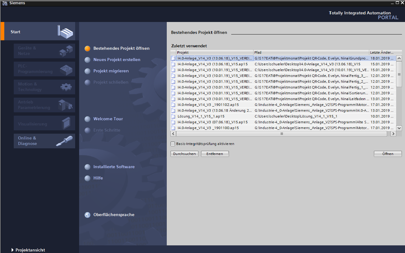405x253 pixels.
Task: Click the Online & Diagnose screwdriver icon
Action: coord(64,141)
